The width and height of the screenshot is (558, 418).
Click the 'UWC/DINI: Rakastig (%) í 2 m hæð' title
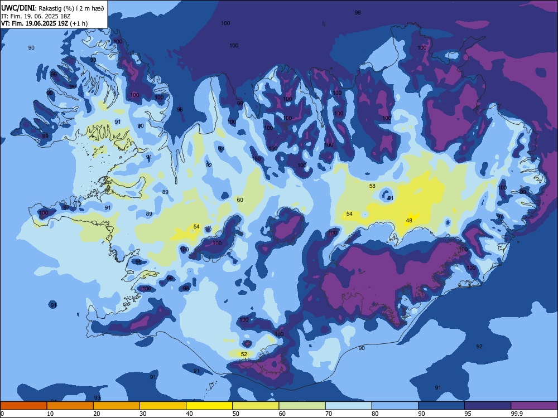pos(52,8)
